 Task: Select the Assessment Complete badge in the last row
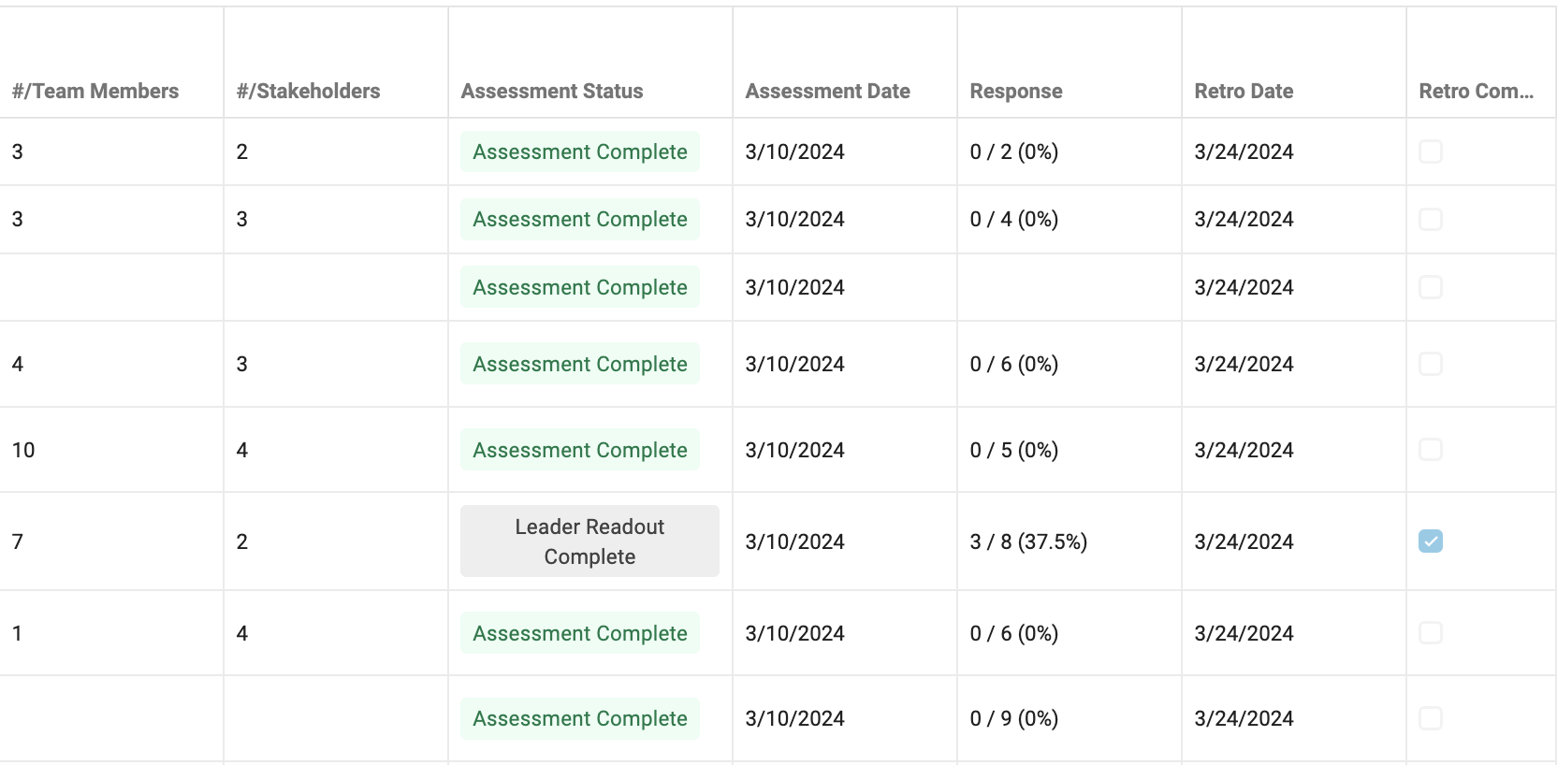coord(580,718)
